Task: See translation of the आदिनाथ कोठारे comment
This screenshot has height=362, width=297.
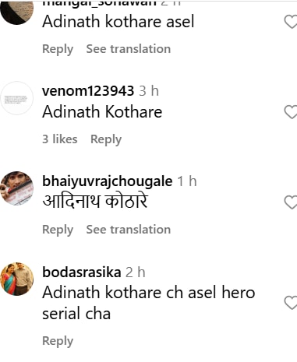Action: [129, 230]
